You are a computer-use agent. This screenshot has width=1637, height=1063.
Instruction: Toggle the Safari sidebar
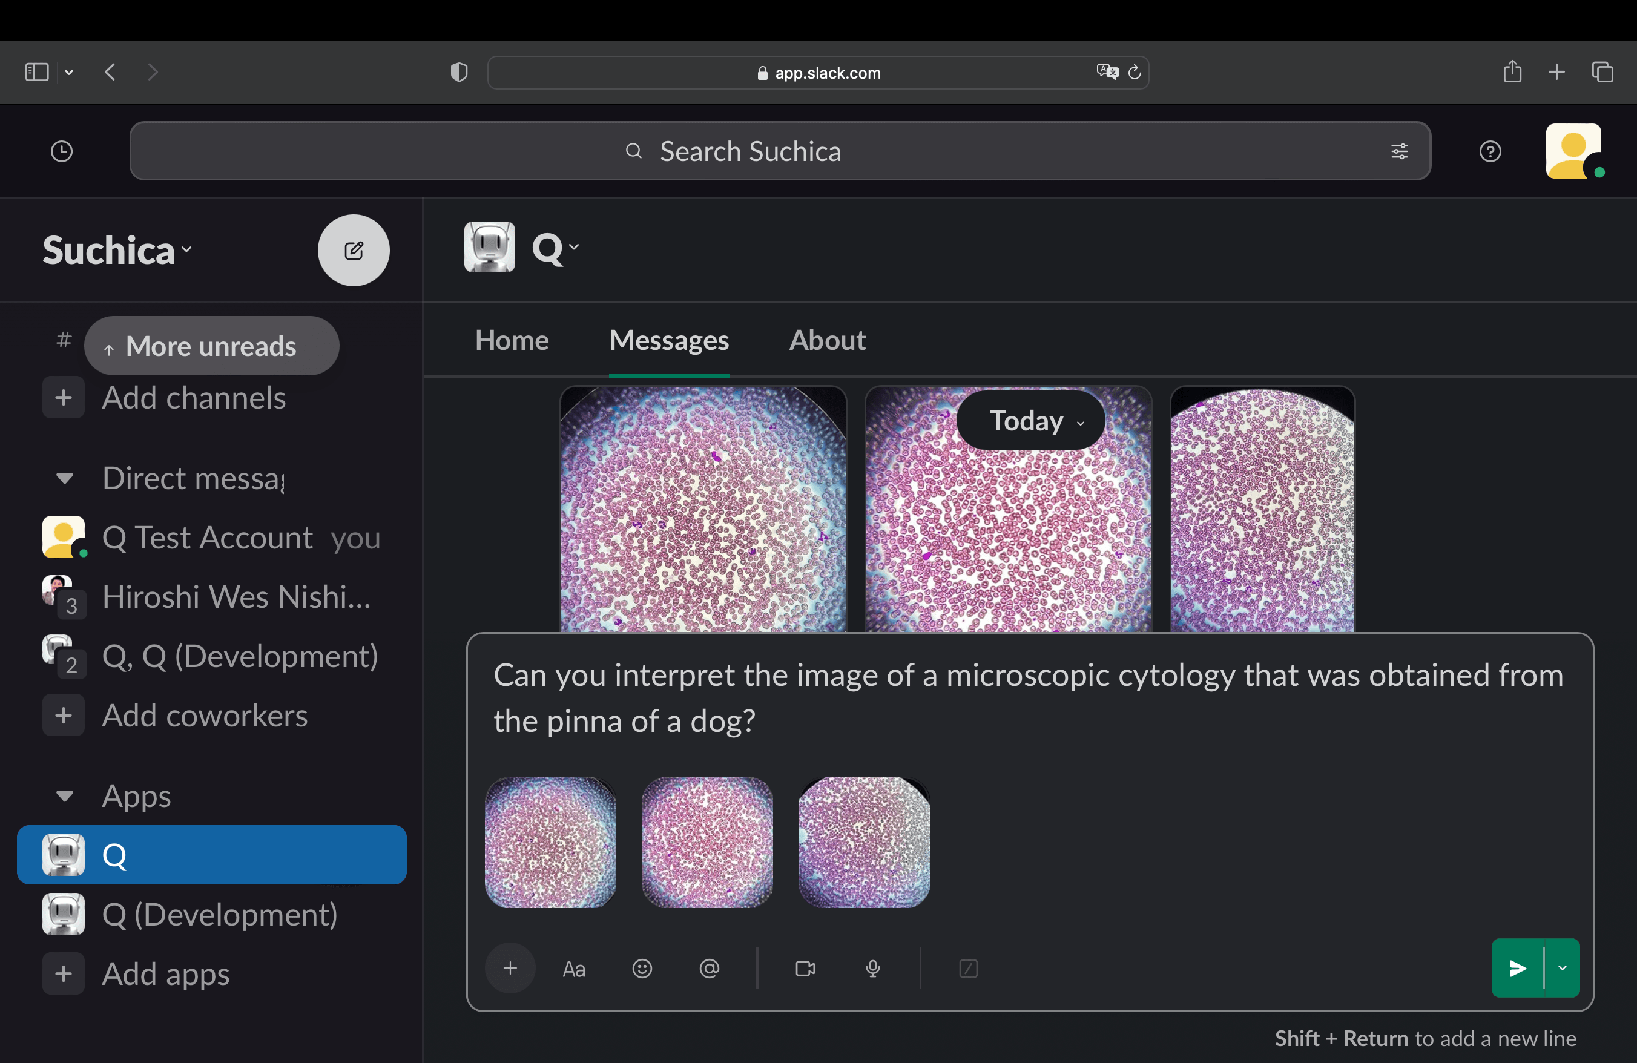(x=36, y=71)
